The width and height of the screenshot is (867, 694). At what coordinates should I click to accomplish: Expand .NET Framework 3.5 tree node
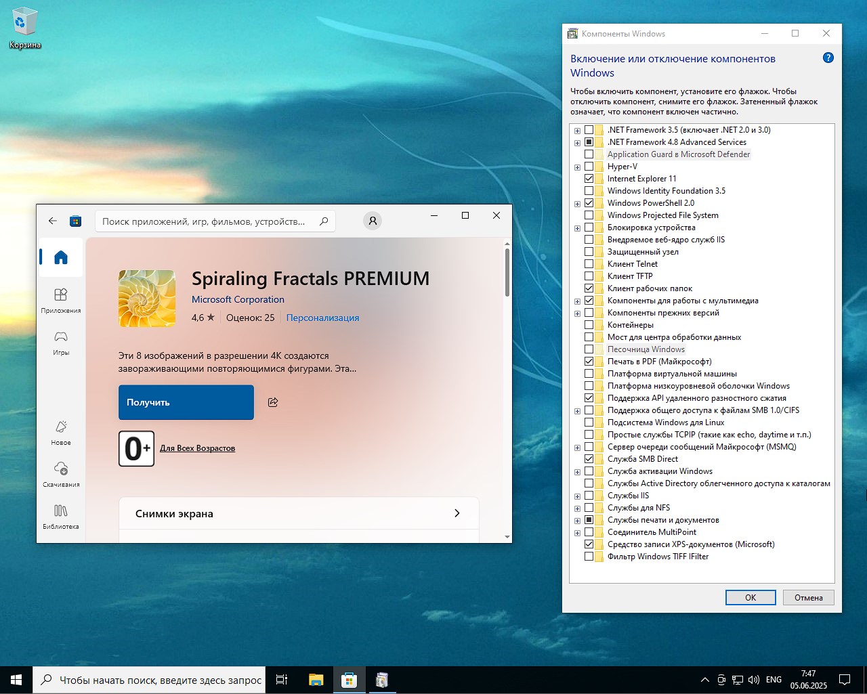[x=577, y=131]
